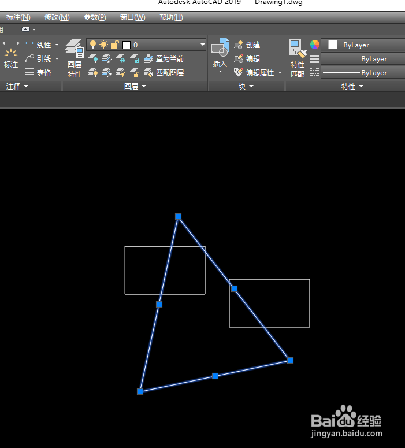Viewport: 405px width, 448px height.
Task: Toggle layer on/off lightbulb icon
Action: (93, 45)
